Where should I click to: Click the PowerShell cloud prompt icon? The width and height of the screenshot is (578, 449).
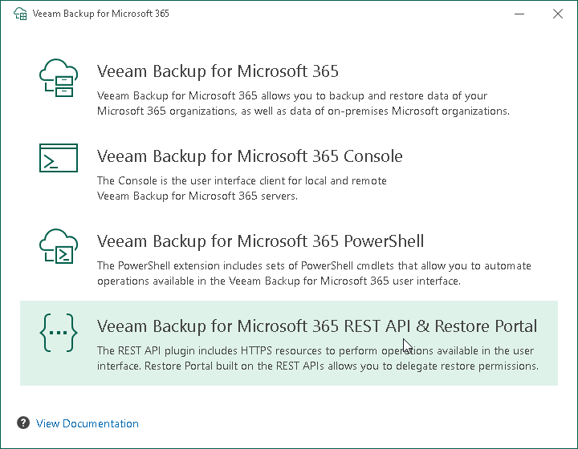(x=59, y=246)
